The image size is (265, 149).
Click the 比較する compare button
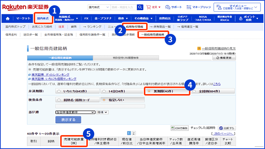pyautogui.click(x=227, y=128)
